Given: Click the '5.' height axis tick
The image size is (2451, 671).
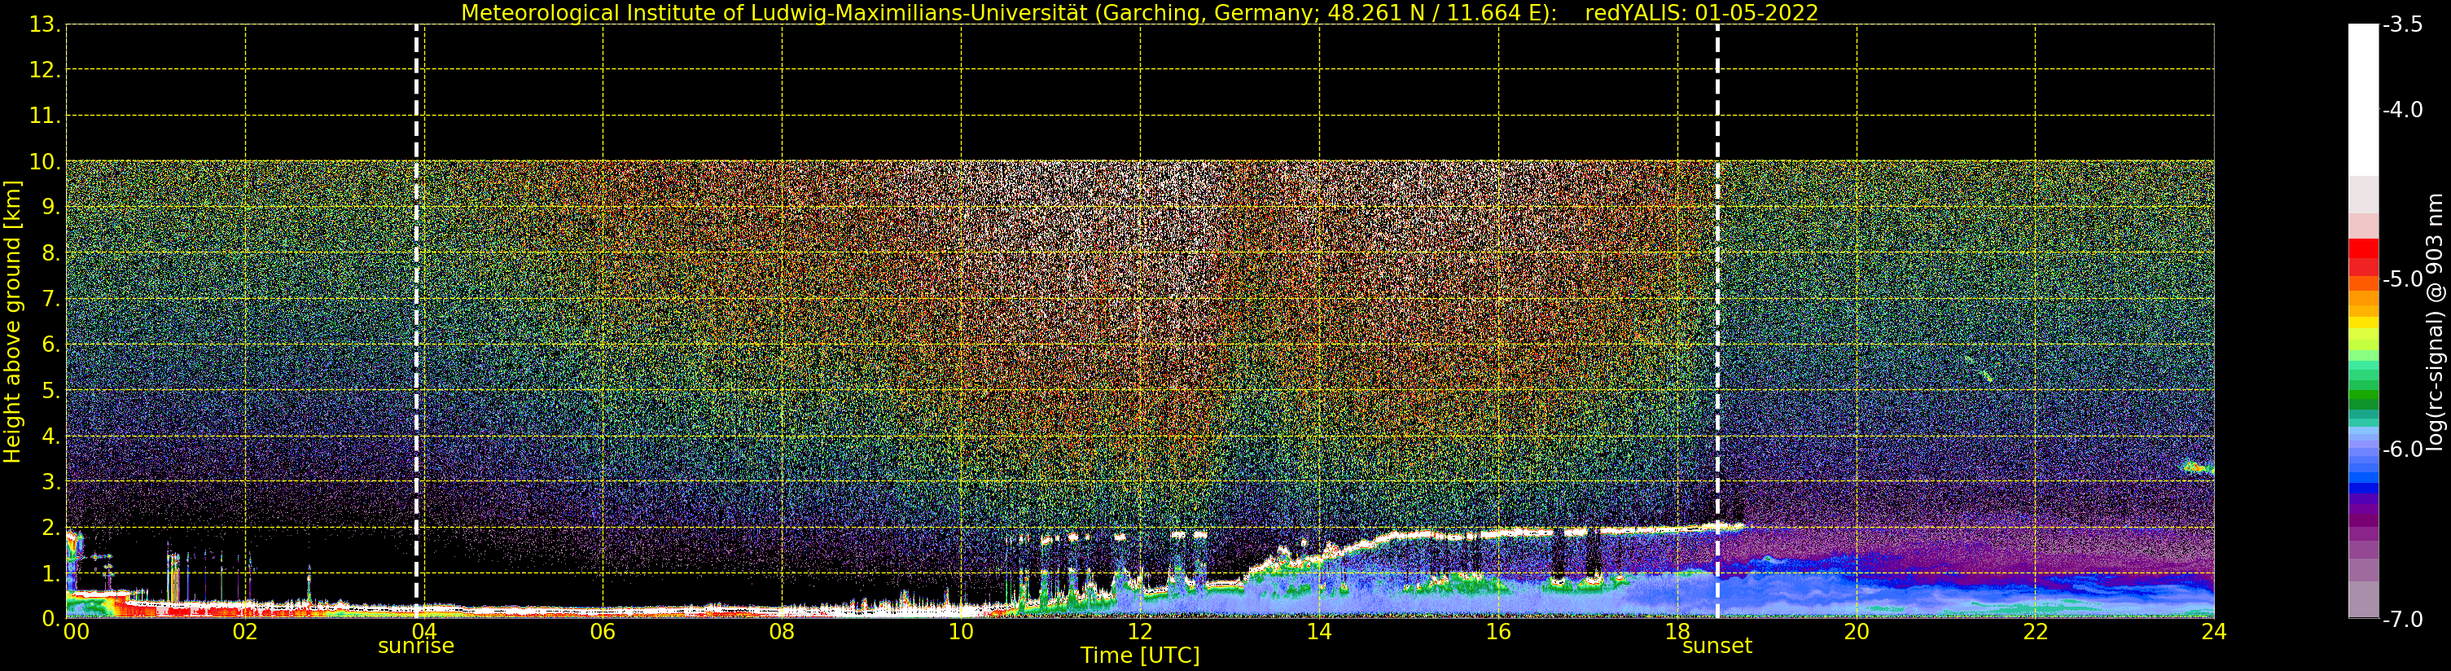Looking at the screenshot, I should coord(51,390).
